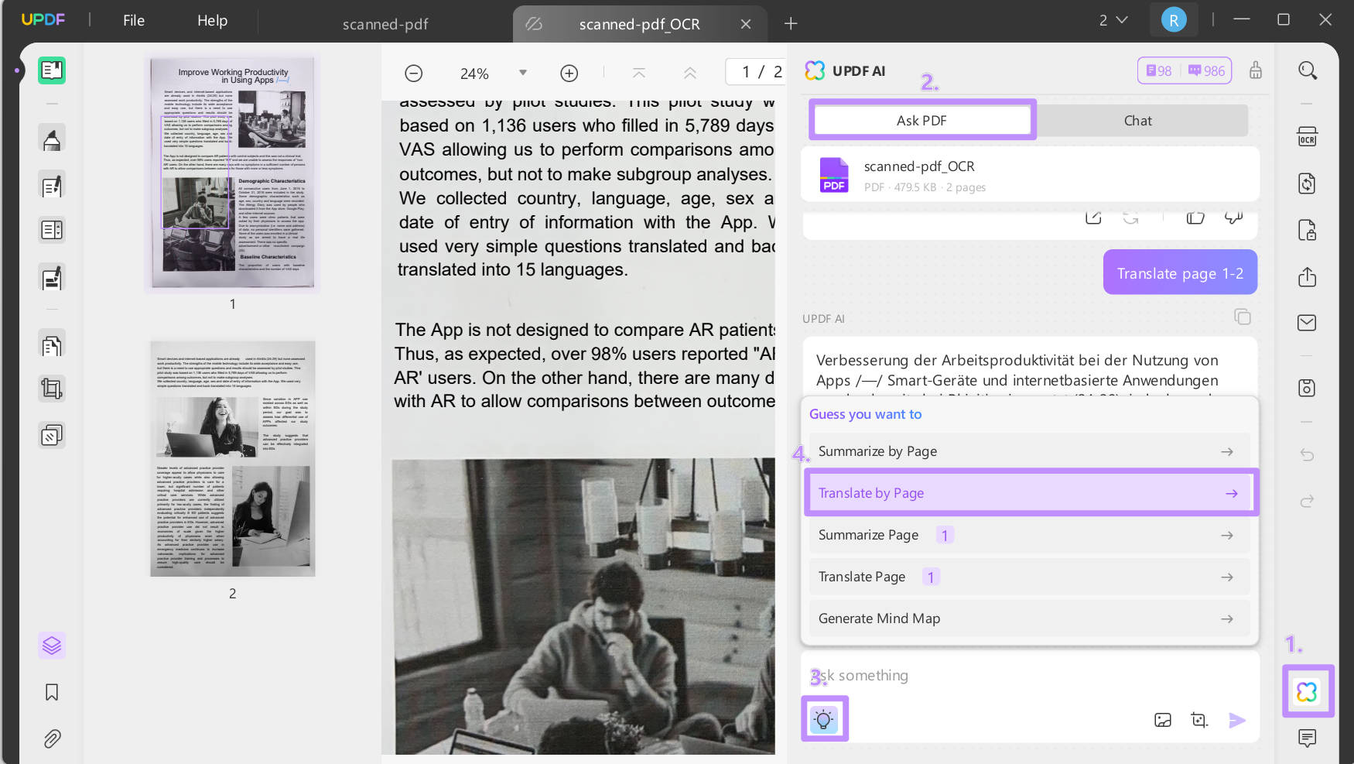The width and height of the screenshot is (1354, 764).
Task: Toggle the lightbulb suggestion prompts
Action: pos(824,718)
